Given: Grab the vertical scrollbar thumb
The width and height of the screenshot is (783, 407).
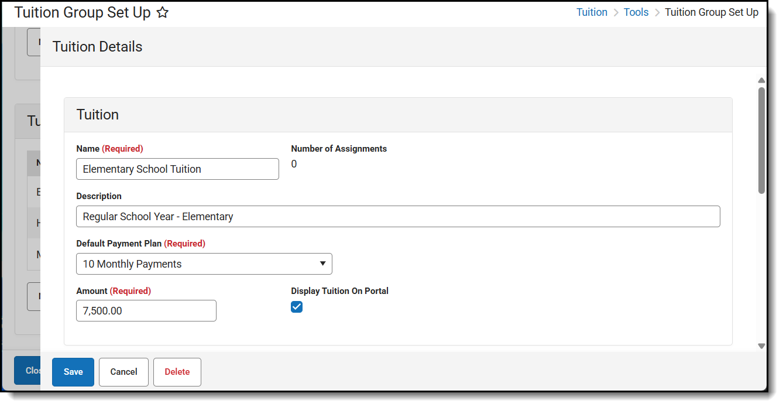Looking at the screenshot, I should pos(761,141).
